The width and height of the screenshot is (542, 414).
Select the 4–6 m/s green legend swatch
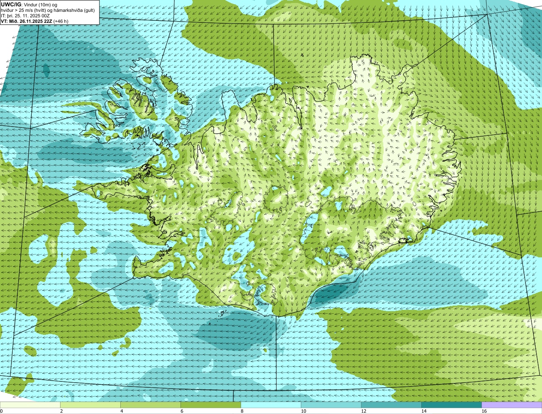tap(151, 405)
